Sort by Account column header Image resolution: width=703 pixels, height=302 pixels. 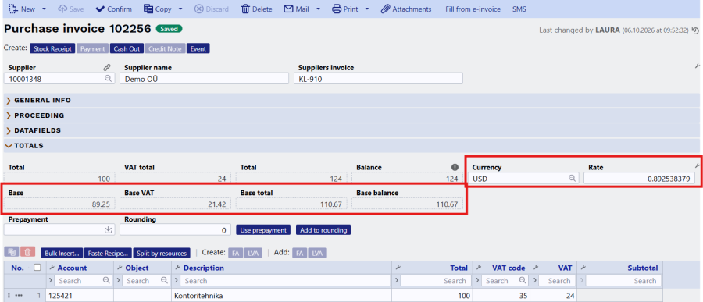72,268
